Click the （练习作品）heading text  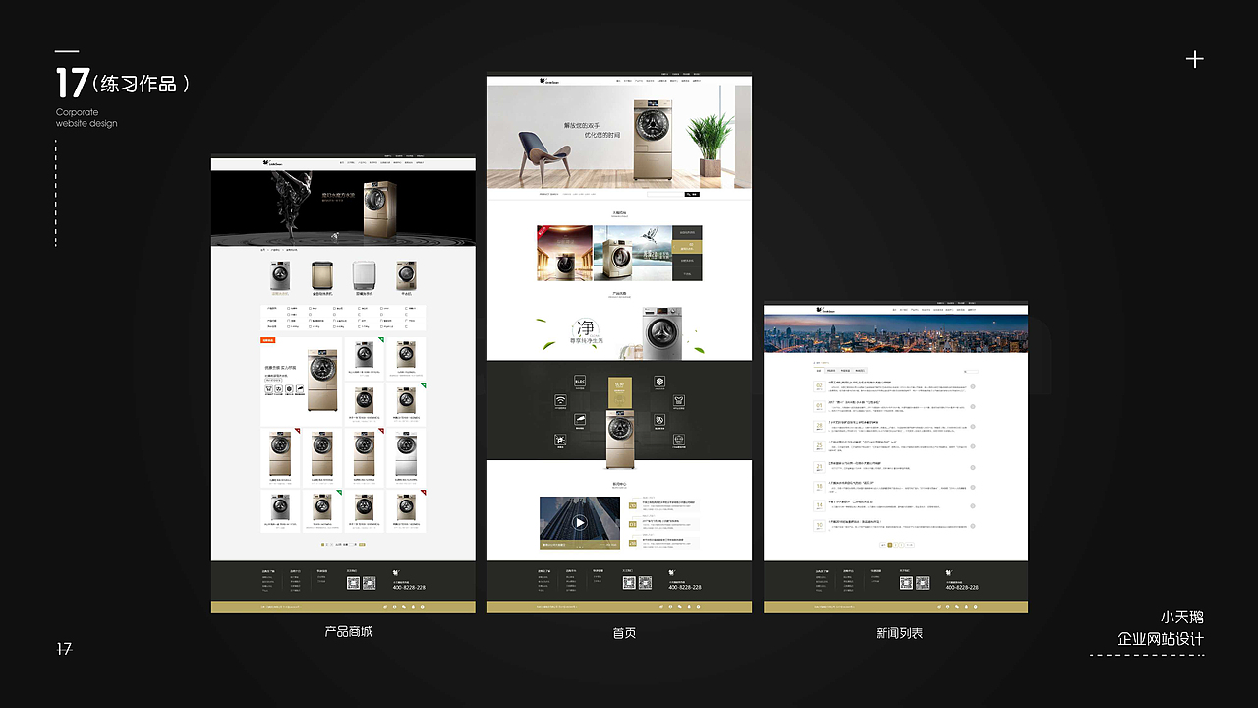pos(141,85)
